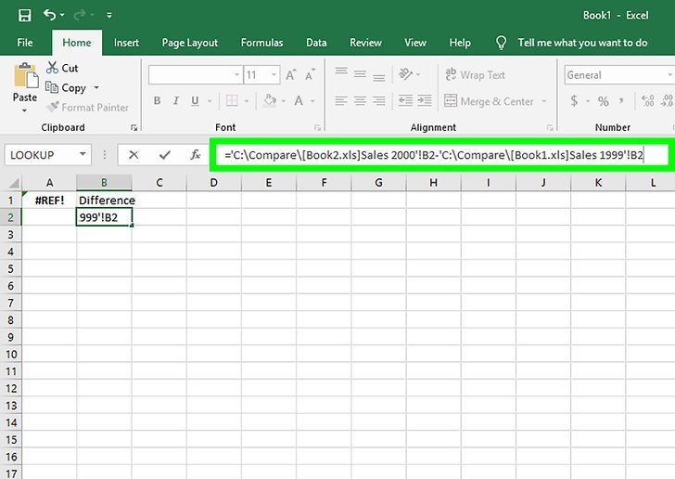This screenshot has width=675, height=479.
Task: Click the Undo arrow icon
Action: click(49, 15)
